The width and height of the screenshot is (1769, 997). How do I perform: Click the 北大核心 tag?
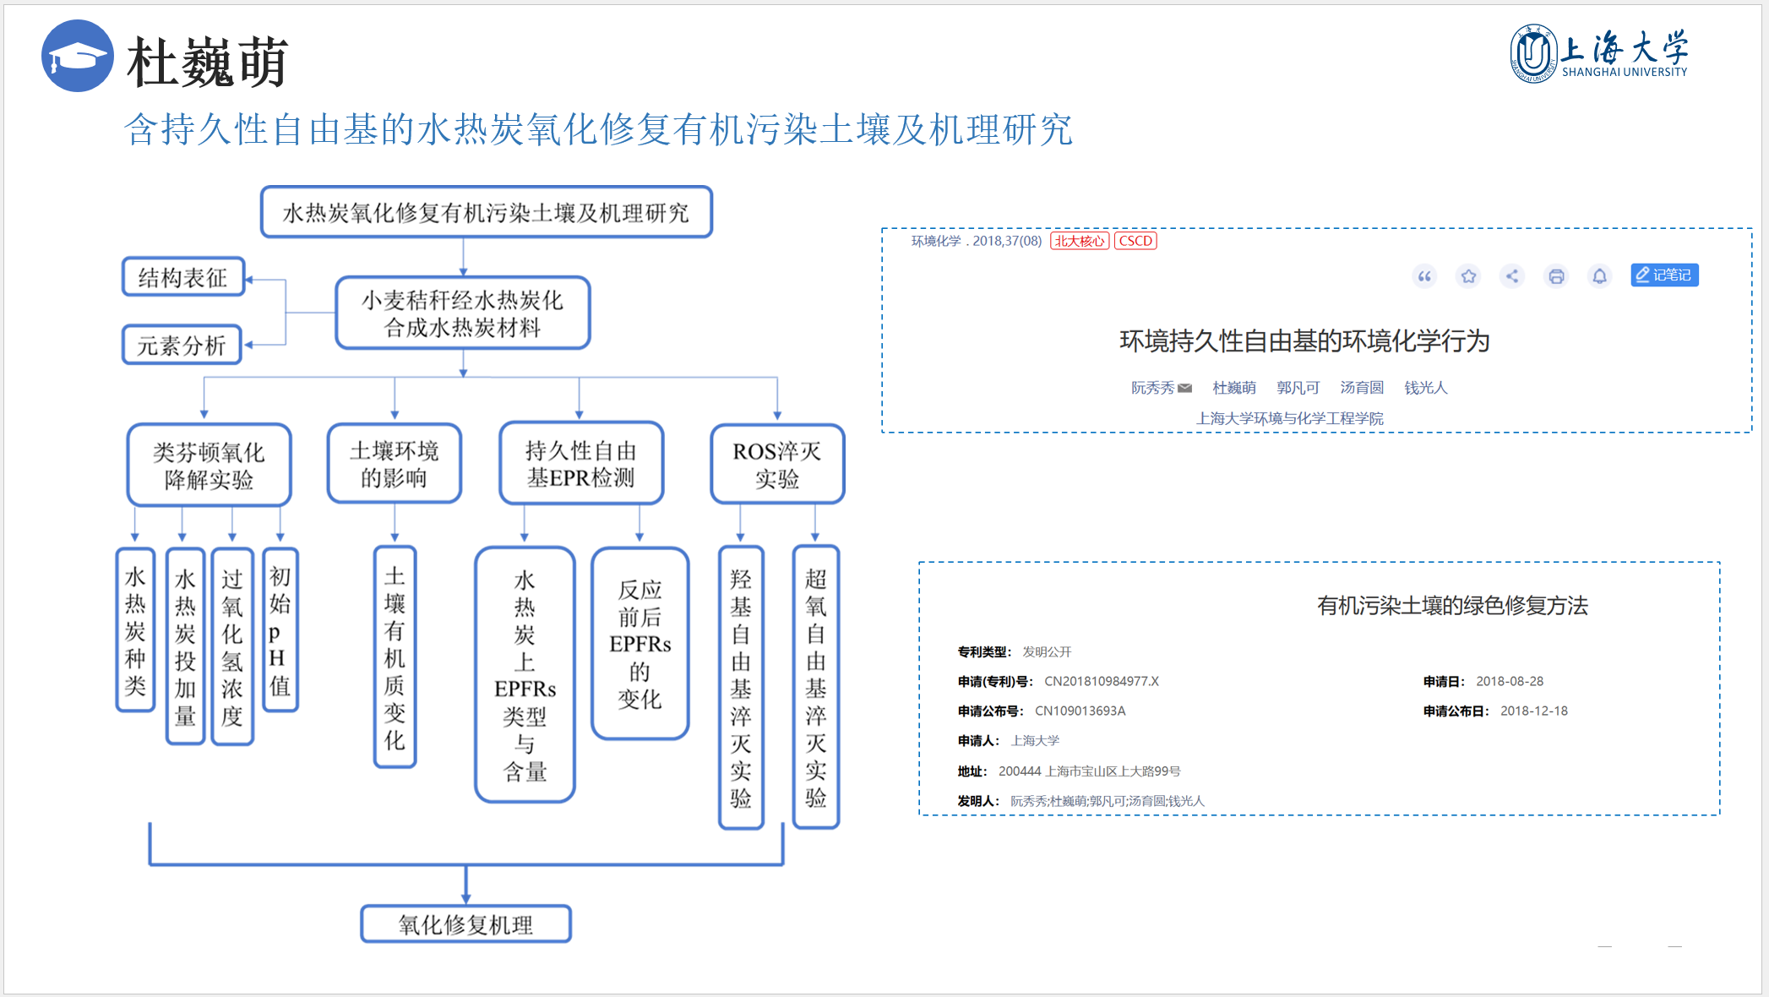[1079, 241]
